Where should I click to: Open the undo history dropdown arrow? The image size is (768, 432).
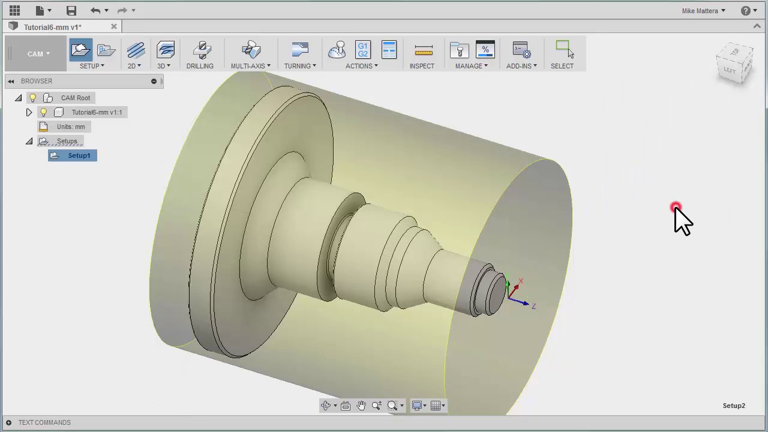[x=106, y=10]
